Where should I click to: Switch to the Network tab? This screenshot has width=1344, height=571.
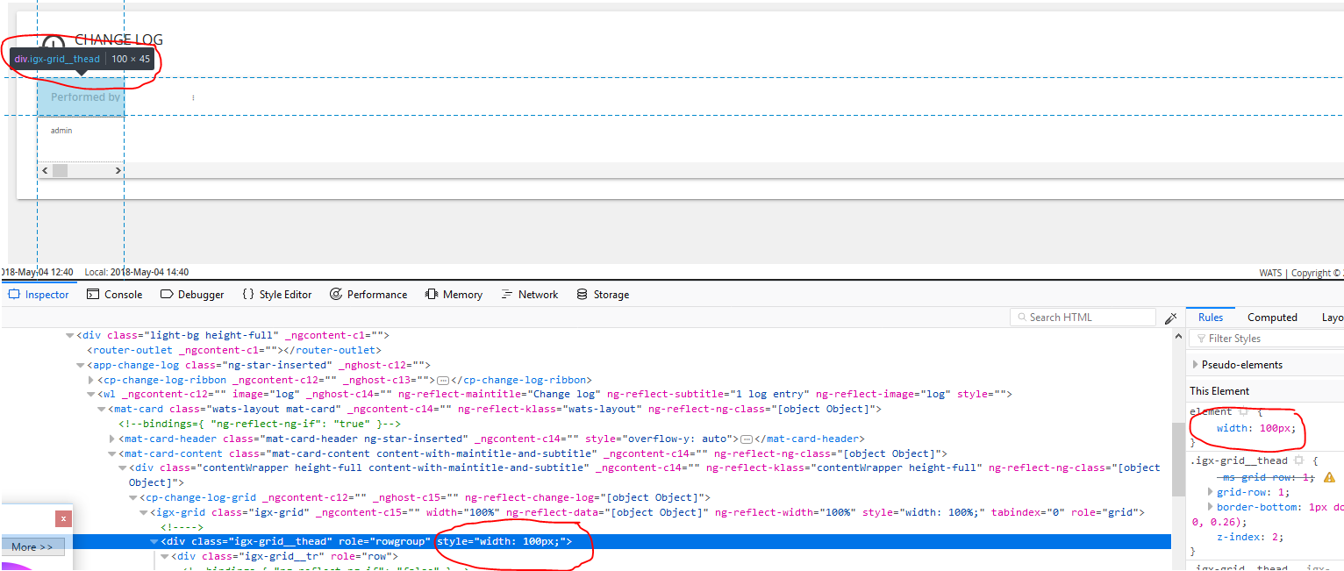pyautogui.click(x=529, y=295)
